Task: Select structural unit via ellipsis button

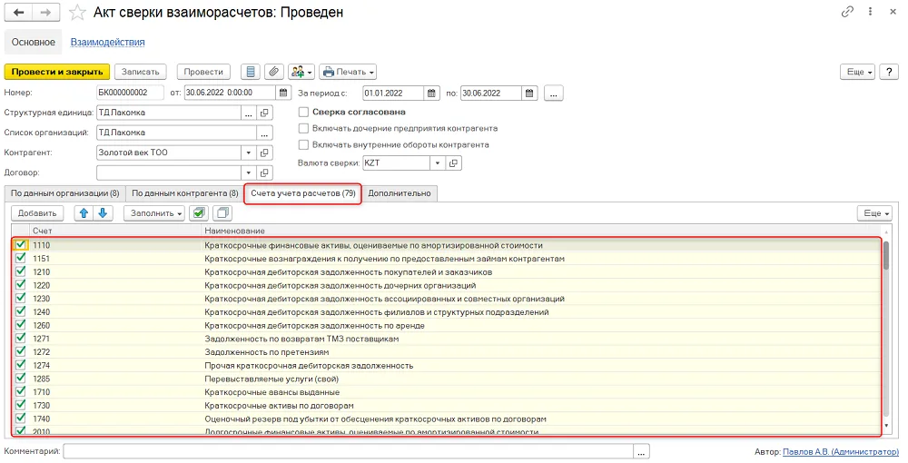Action: 249,113
